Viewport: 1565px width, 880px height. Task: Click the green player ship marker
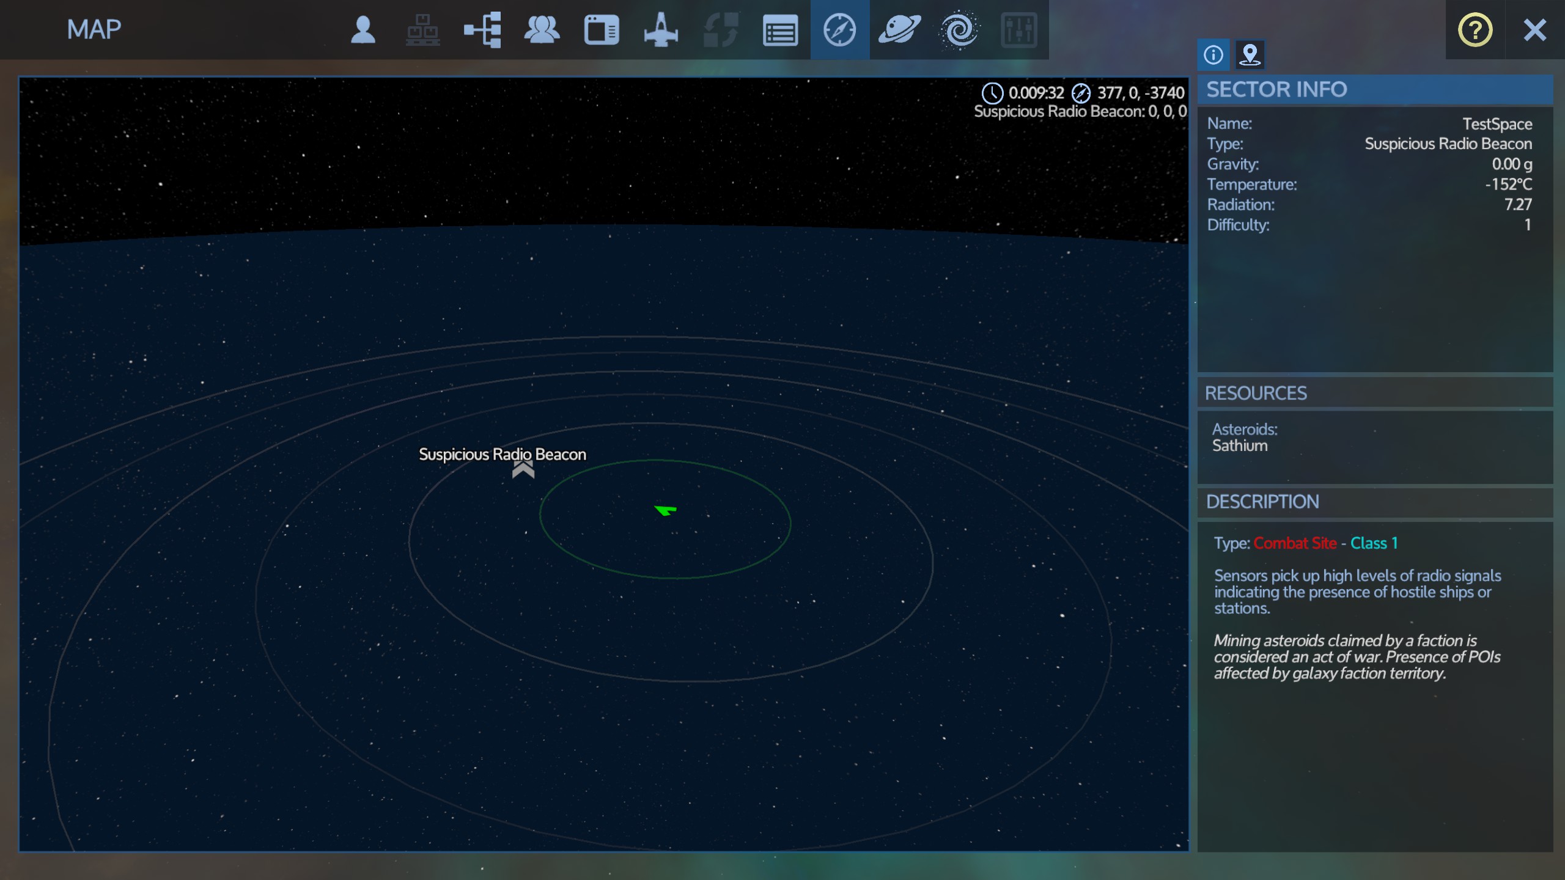[666, 510]
